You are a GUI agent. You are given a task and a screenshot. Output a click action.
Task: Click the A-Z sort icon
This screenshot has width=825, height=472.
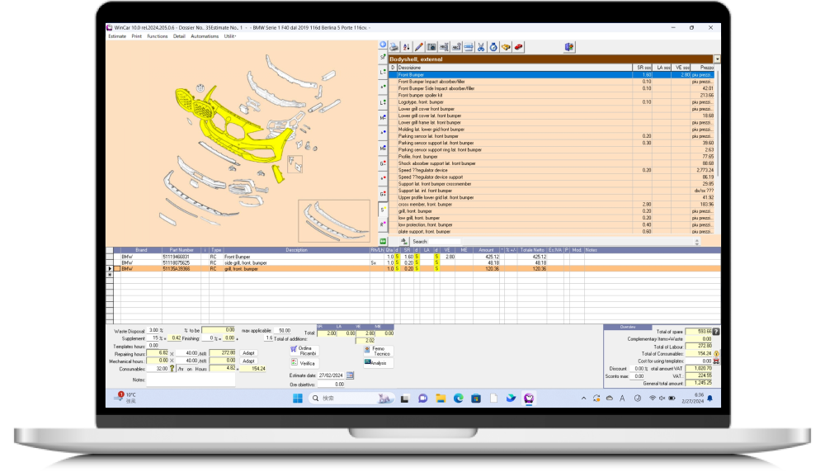(x=406, y=47)
